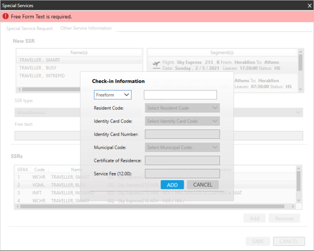Viewport: 314px width, 251px height.
Task: Select the Other Service Information tab
Action: [x=86, y=28]
